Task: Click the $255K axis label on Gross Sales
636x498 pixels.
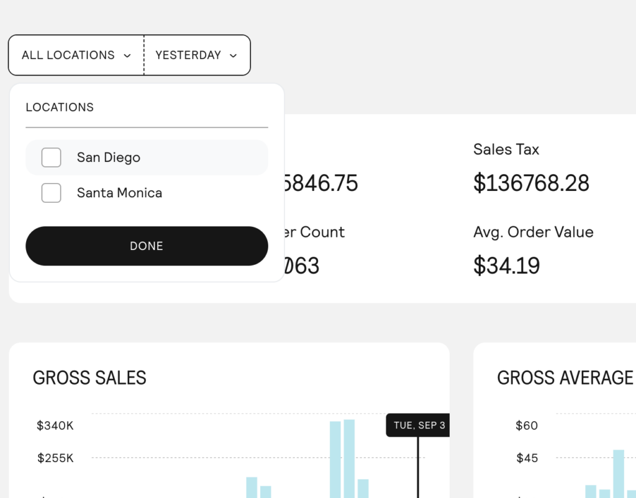Action: point(55,458)
